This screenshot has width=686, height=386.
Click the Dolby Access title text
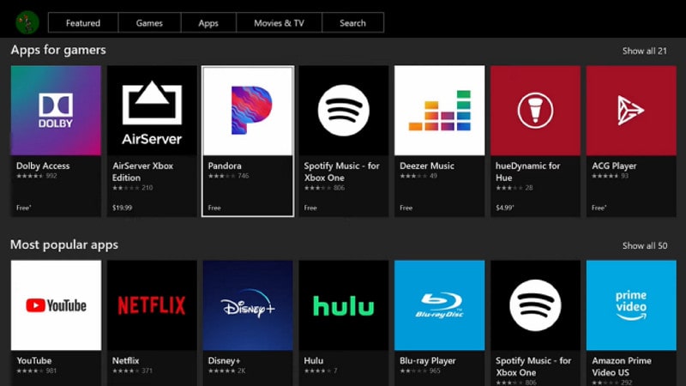[x=43, y=166]
